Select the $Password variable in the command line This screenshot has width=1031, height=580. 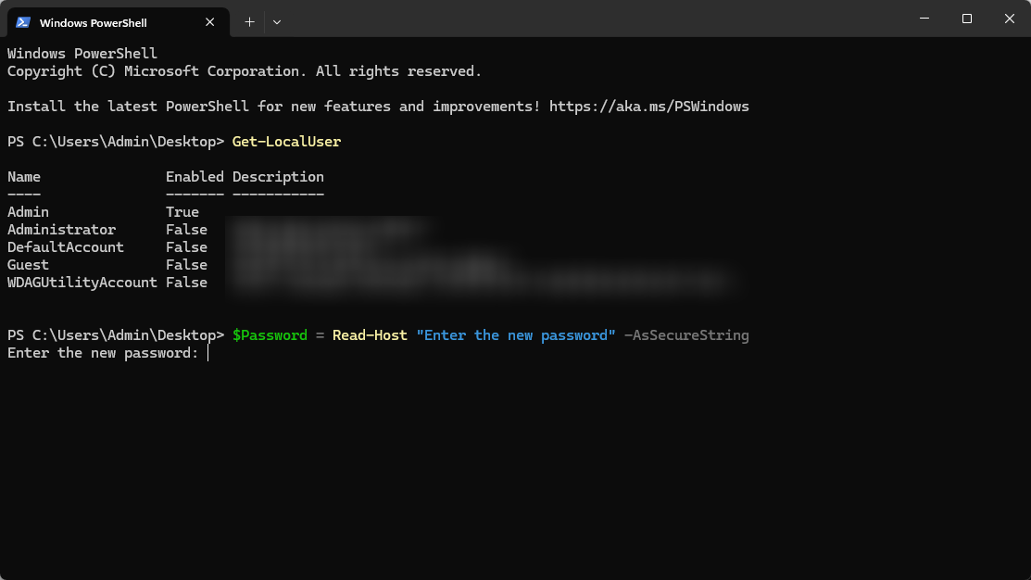coord(270,334)
